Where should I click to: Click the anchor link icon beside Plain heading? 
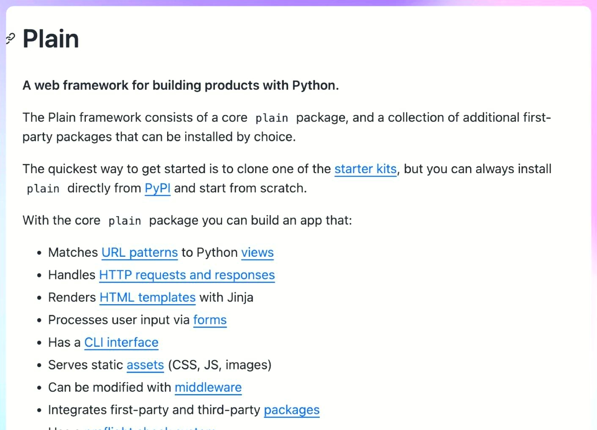(x=10, y=39)
